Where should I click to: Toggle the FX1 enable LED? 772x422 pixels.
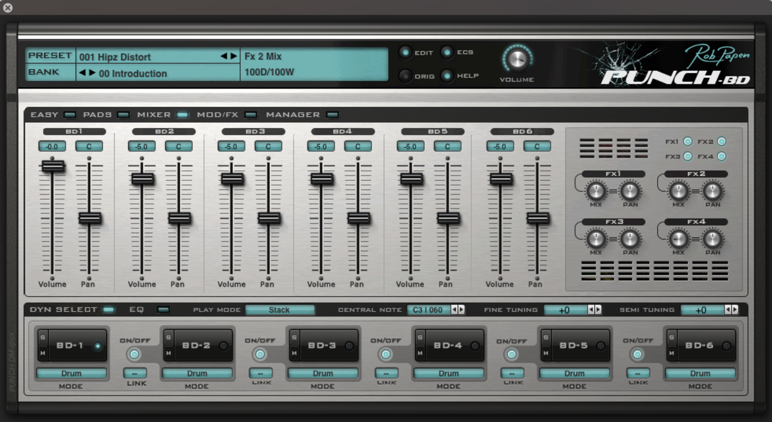pos(688,142)
